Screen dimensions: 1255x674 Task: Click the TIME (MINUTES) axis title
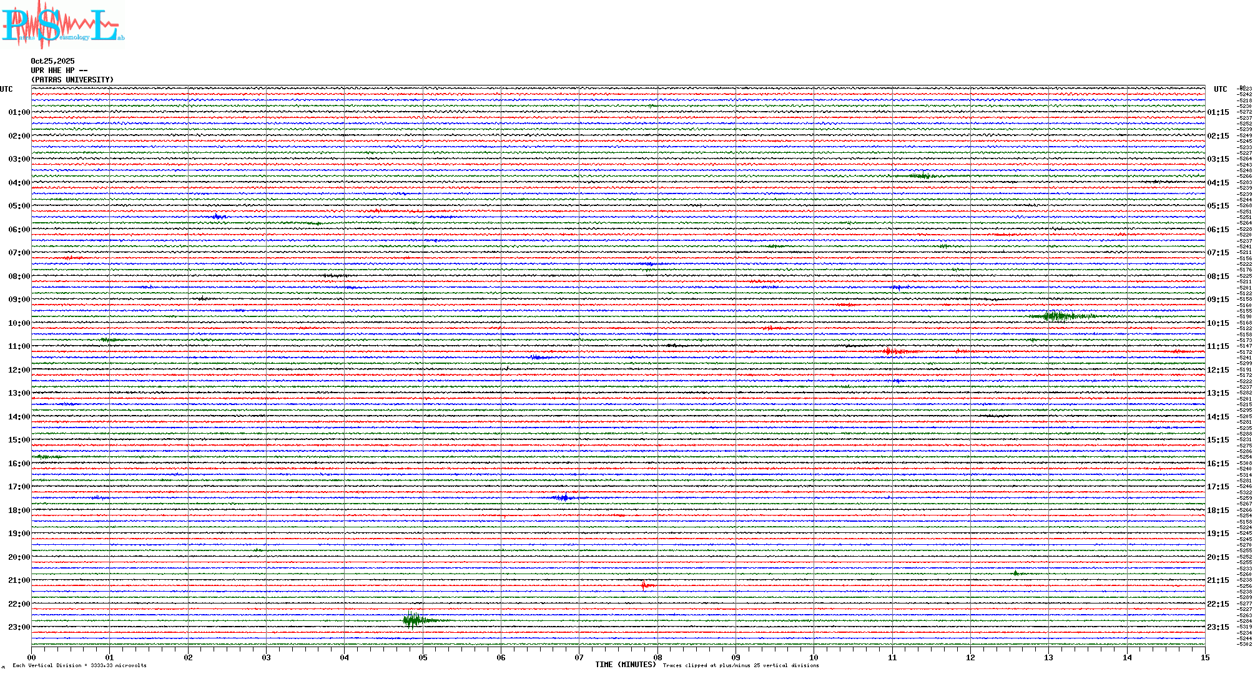click(x=626, y=665)
